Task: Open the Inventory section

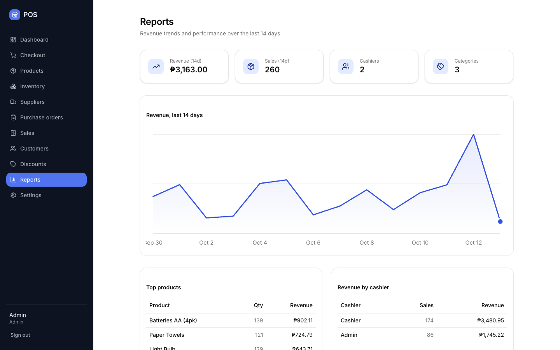Action: (x=46, y=86)
